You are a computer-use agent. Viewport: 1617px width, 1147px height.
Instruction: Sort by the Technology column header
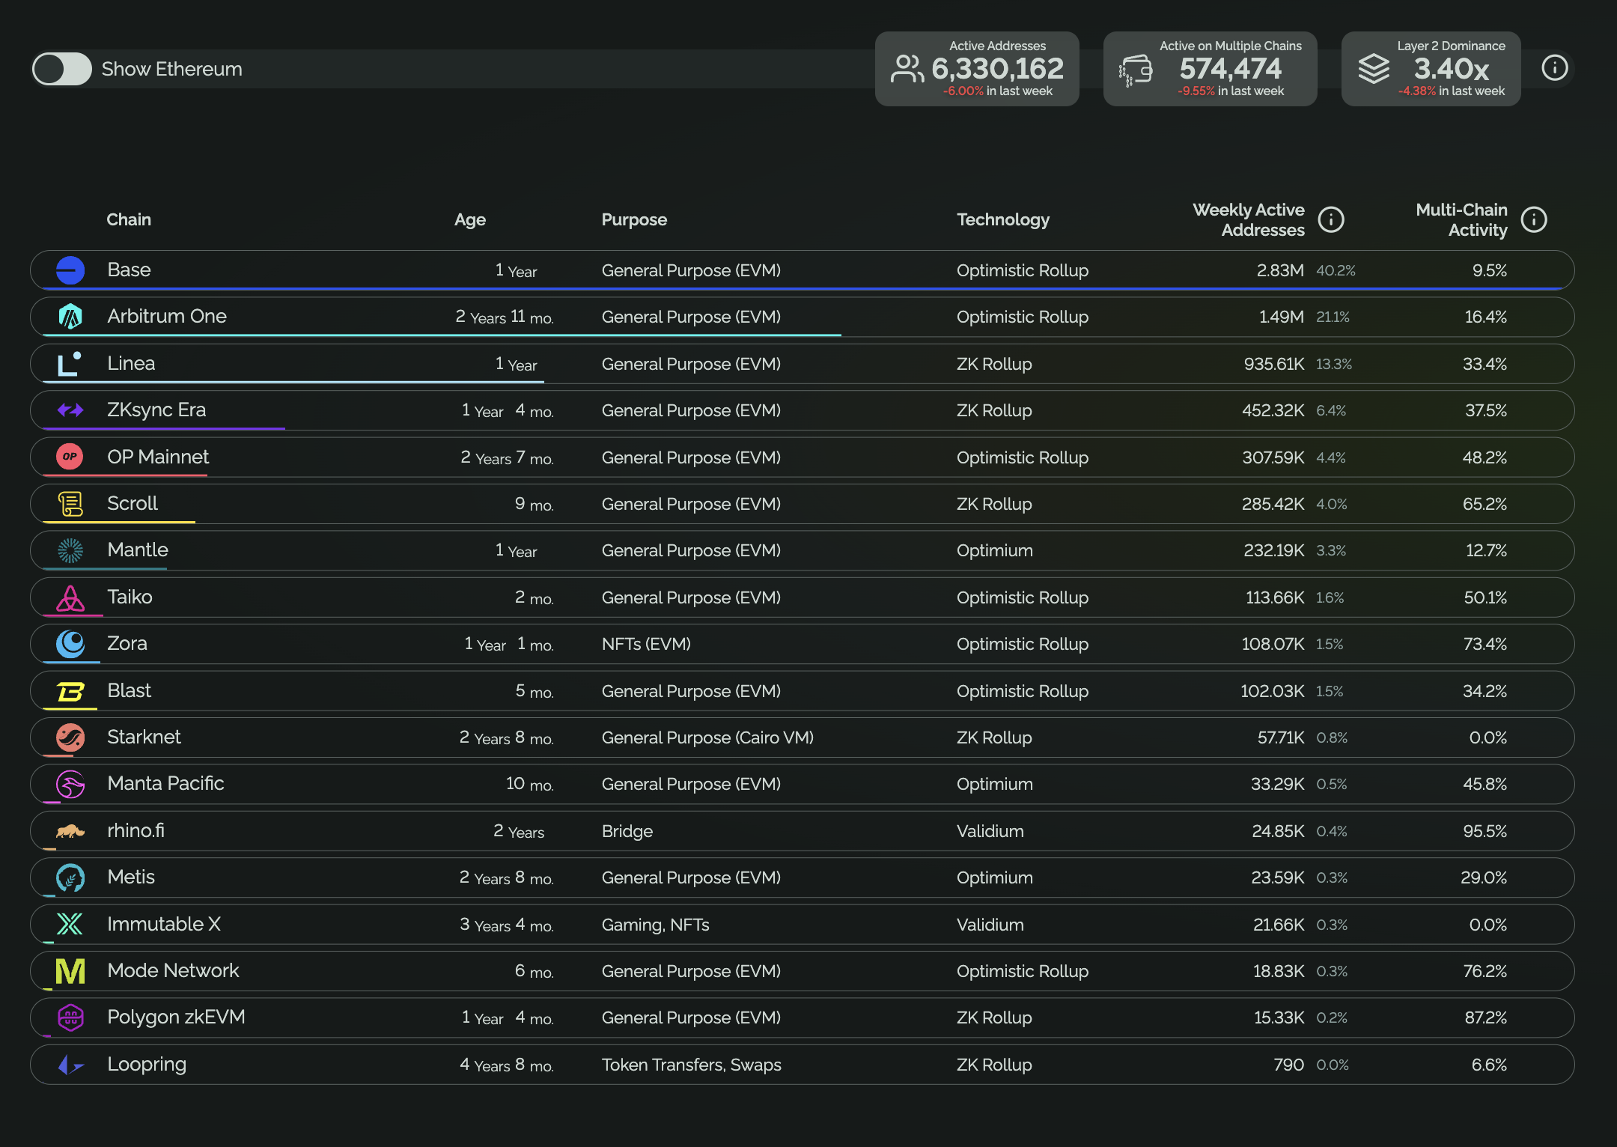[1003, 219]
